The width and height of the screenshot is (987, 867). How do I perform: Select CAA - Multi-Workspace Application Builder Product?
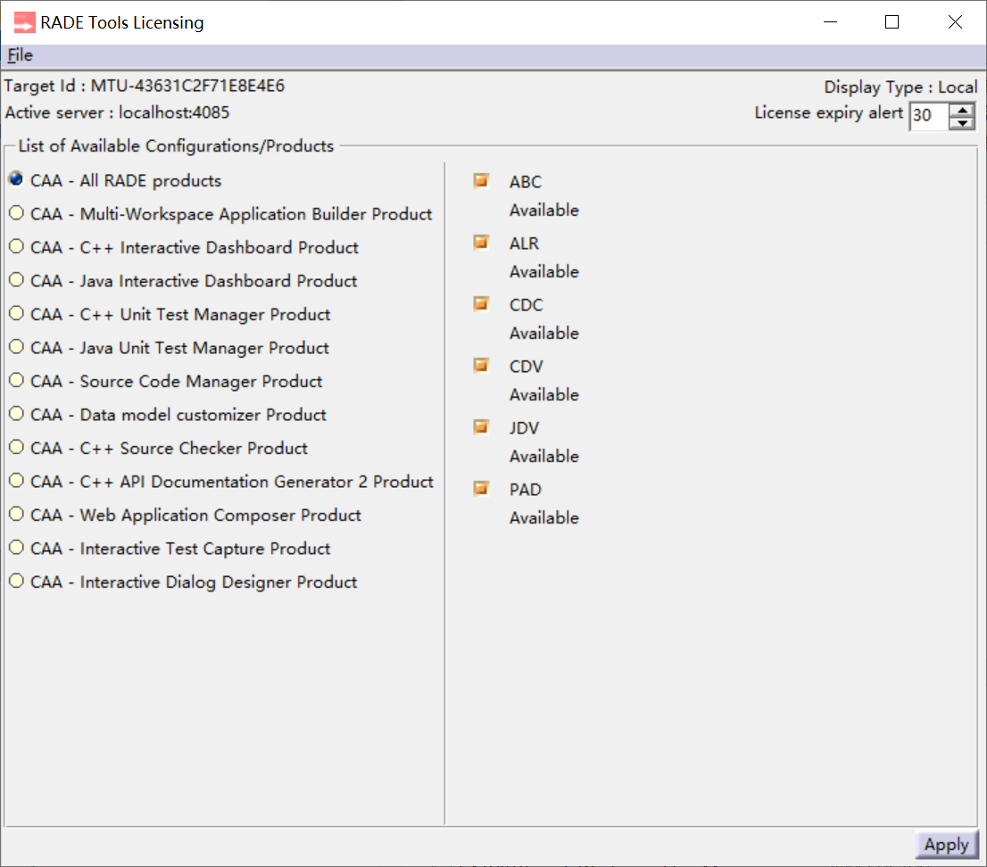[15, 213]
